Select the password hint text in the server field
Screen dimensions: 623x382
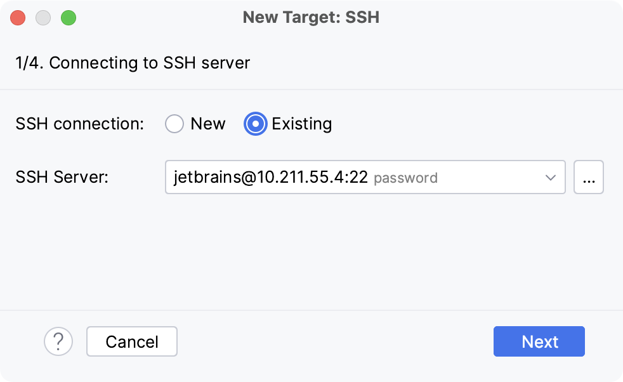(407, 177)
